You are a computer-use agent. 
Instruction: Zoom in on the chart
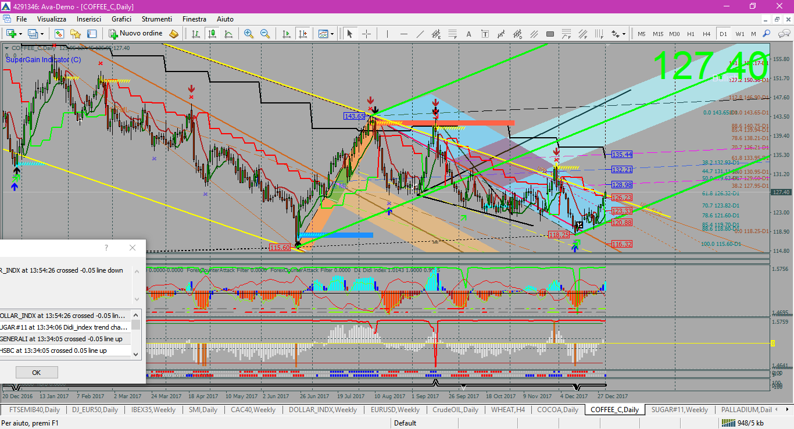click(x=249, y=34)
